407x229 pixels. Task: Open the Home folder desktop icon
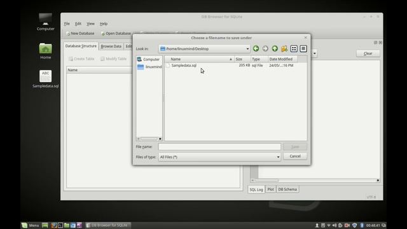click(45, 51)
